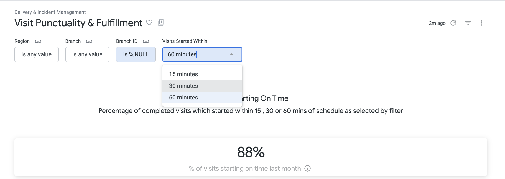Image resolution: width=505 pixels, height=179 pixels.
Task: Reload dashboard data with the refresh icon
Action: 453,23
